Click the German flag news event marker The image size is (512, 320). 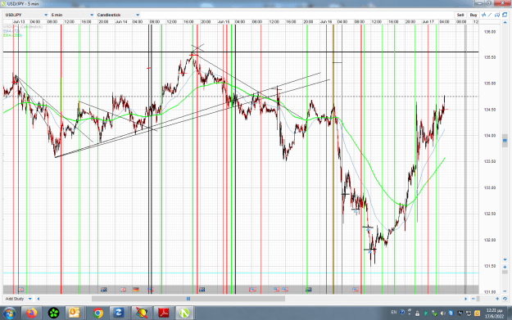(136, 290)
